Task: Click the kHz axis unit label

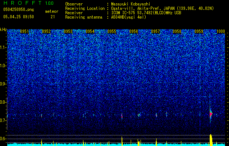Action: click(x=3, y=30)
